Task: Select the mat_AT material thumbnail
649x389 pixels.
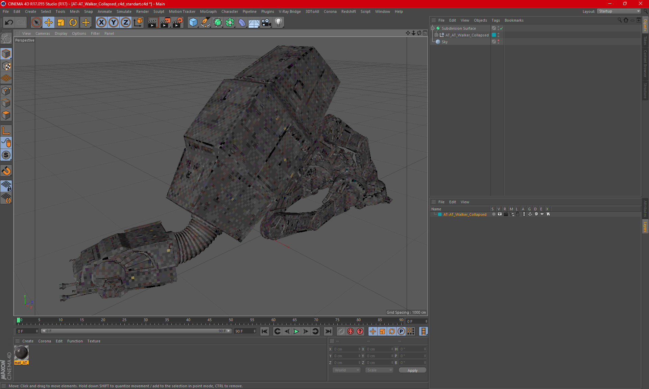Action: [x=21, y=353]
